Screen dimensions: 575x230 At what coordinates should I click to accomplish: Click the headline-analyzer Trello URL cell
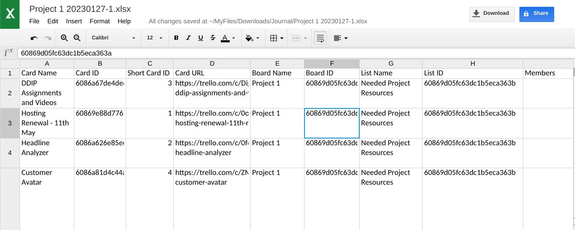click(x=211, y=152)
